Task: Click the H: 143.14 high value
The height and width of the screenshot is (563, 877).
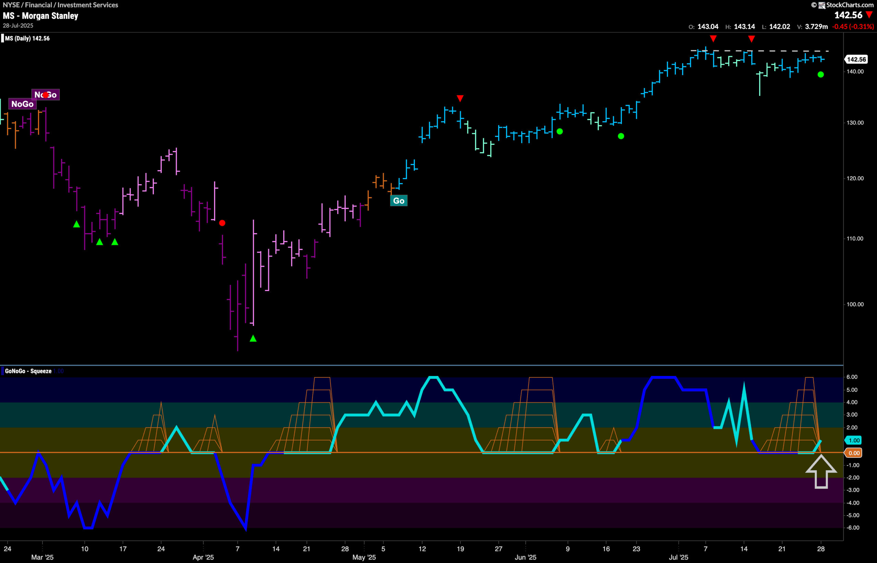Action: [740, 27]
